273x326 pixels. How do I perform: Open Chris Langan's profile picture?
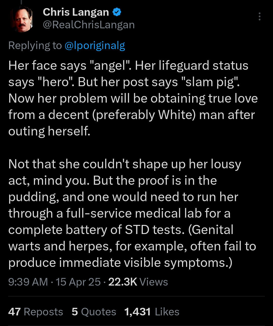coord(22,19)
